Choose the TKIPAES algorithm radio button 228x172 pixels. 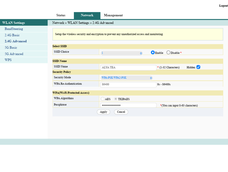point(116,99)
